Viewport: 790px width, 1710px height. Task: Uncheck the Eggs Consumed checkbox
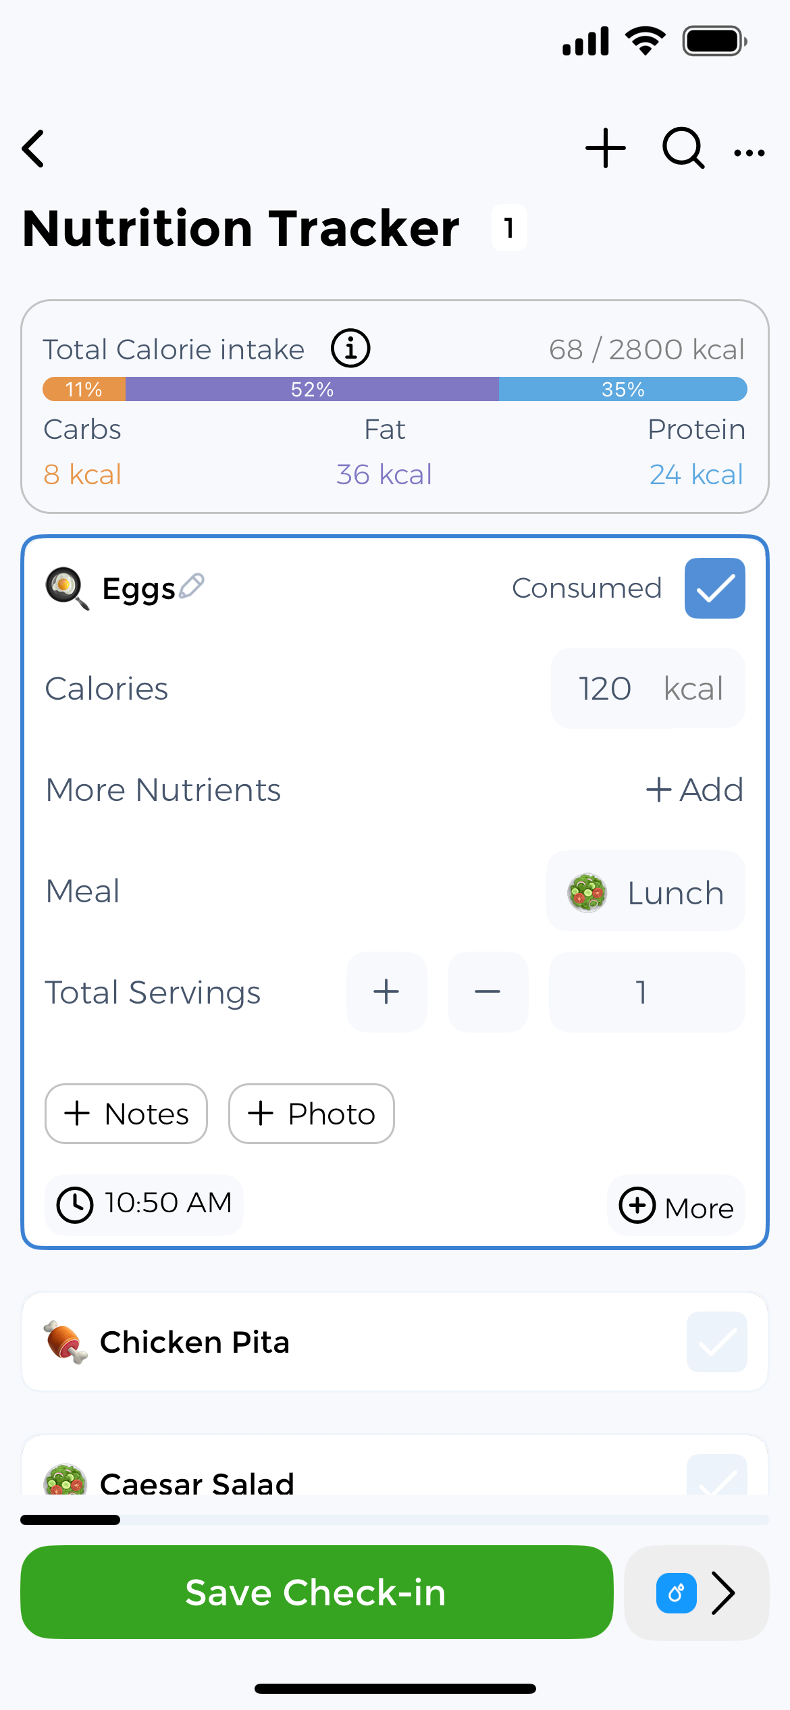(x=715, y=588)
